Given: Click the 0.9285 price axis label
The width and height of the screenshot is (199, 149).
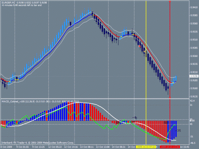Looking at the screenshot, I should (194, 48).
